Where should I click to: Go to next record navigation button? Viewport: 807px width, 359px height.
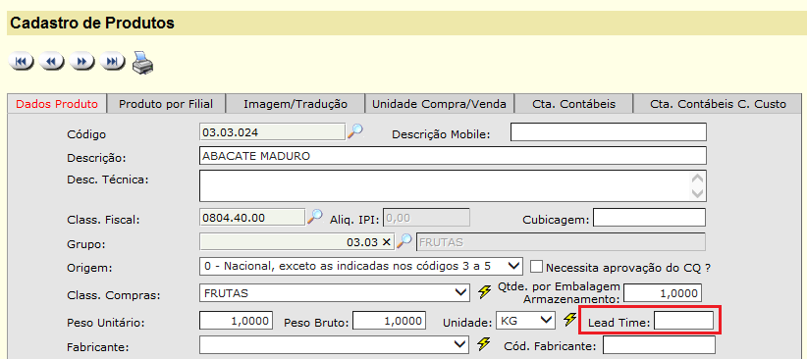pos(82,62)
